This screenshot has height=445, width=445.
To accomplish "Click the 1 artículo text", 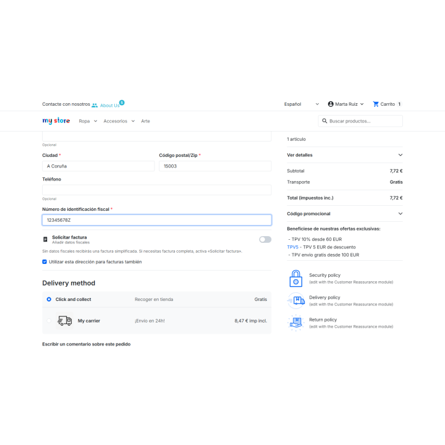I will coord(296,139).
